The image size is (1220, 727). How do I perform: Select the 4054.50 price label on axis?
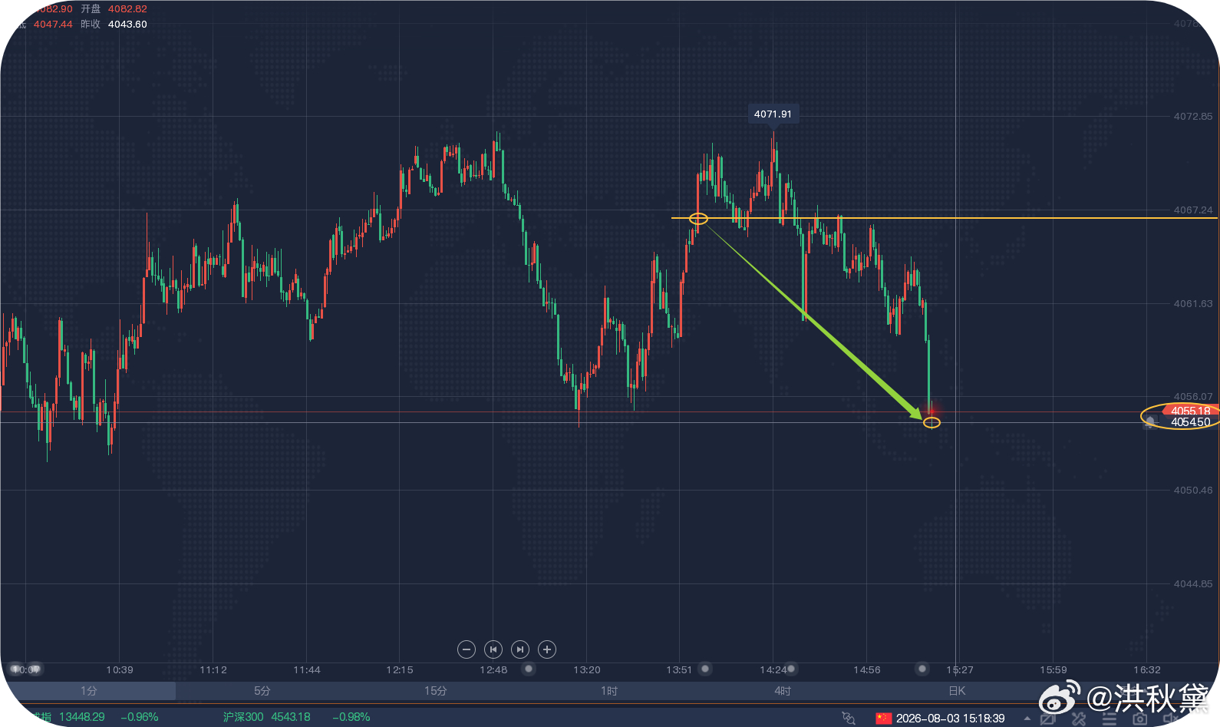(1190, 422)
